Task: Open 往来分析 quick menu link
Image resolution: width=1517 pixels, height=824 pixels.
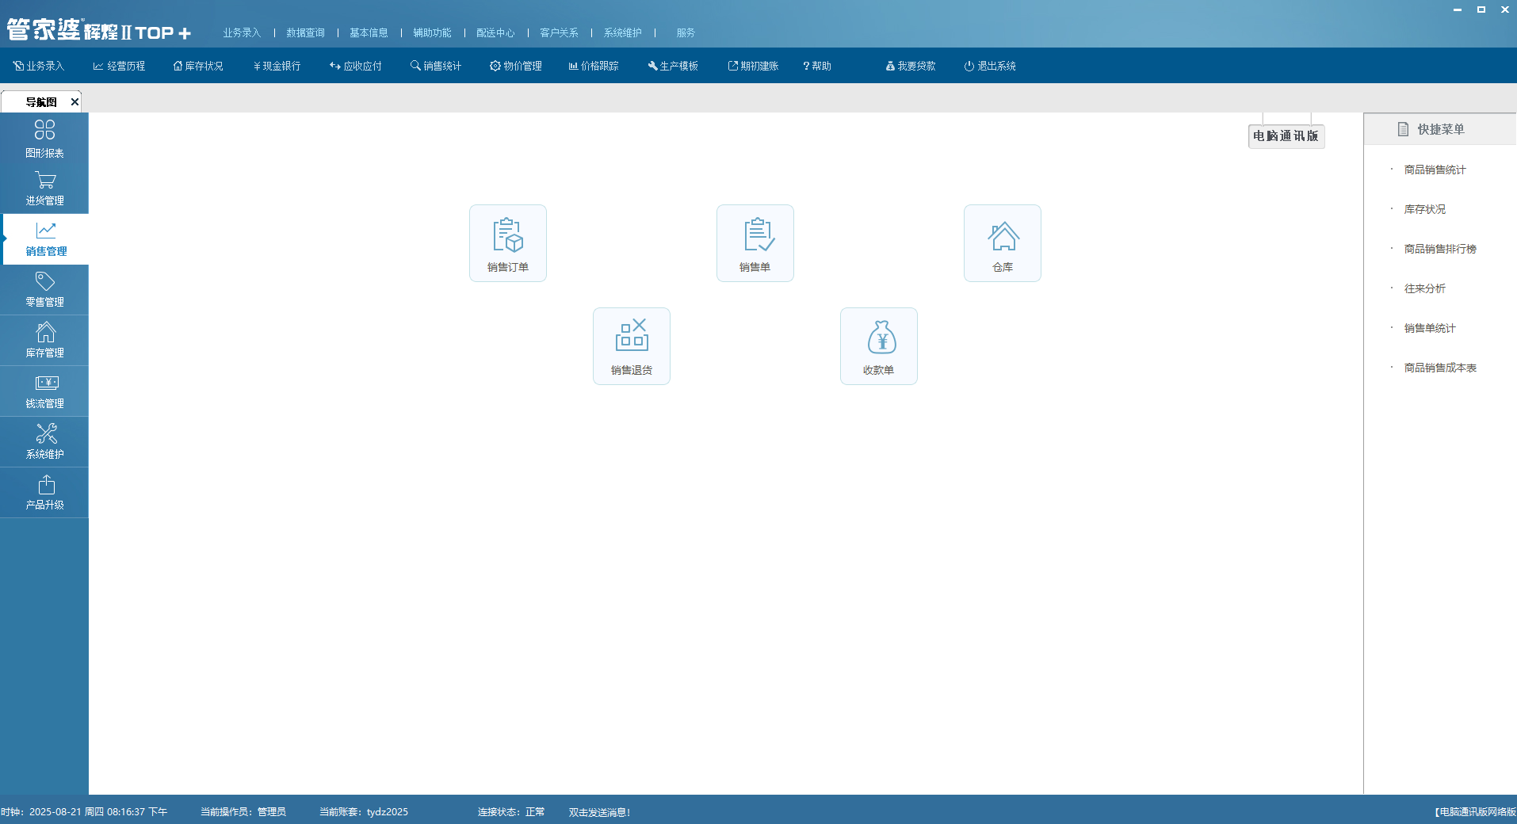Action: click(x=1424, y=288)
